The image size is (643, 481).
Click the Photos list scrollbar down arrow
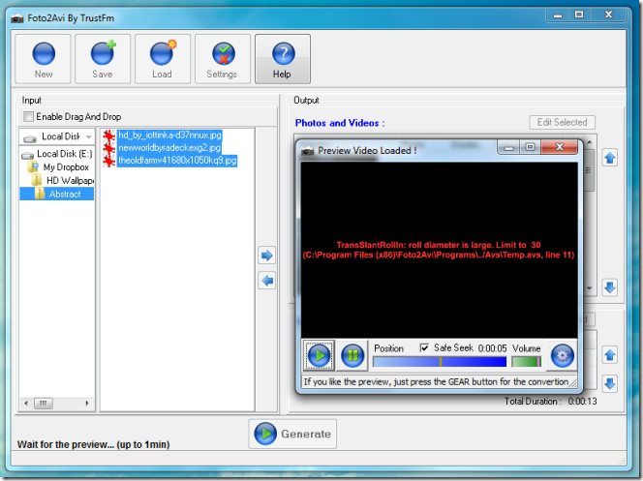point(590,288)
